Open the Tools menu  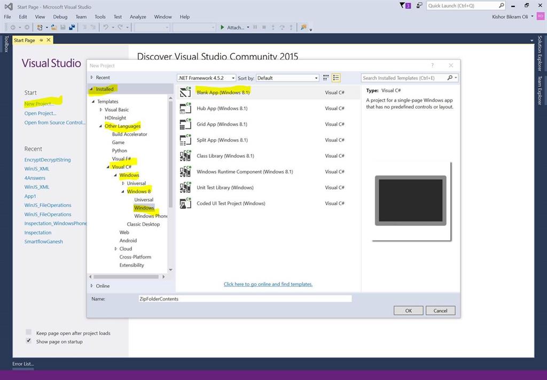click(100, 17)
